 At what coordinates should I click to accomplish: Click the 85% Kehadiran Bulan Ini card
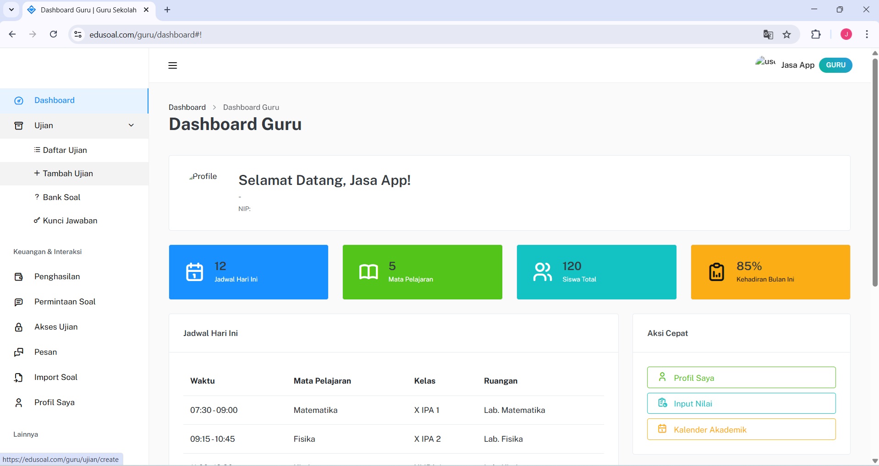770,272
